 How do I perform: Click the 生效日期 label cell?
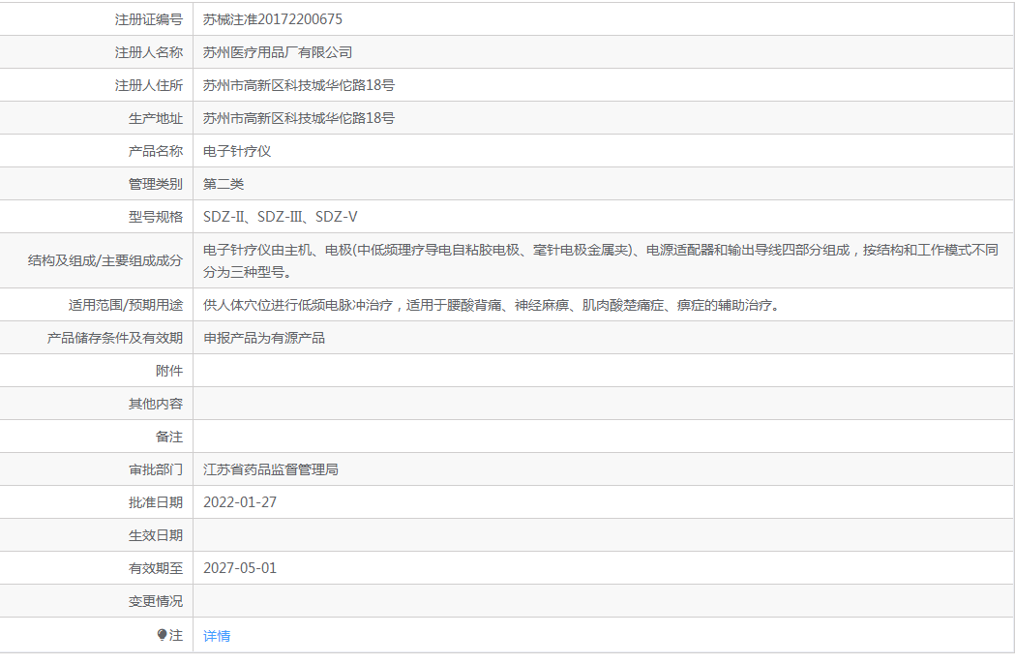[97, 535]
